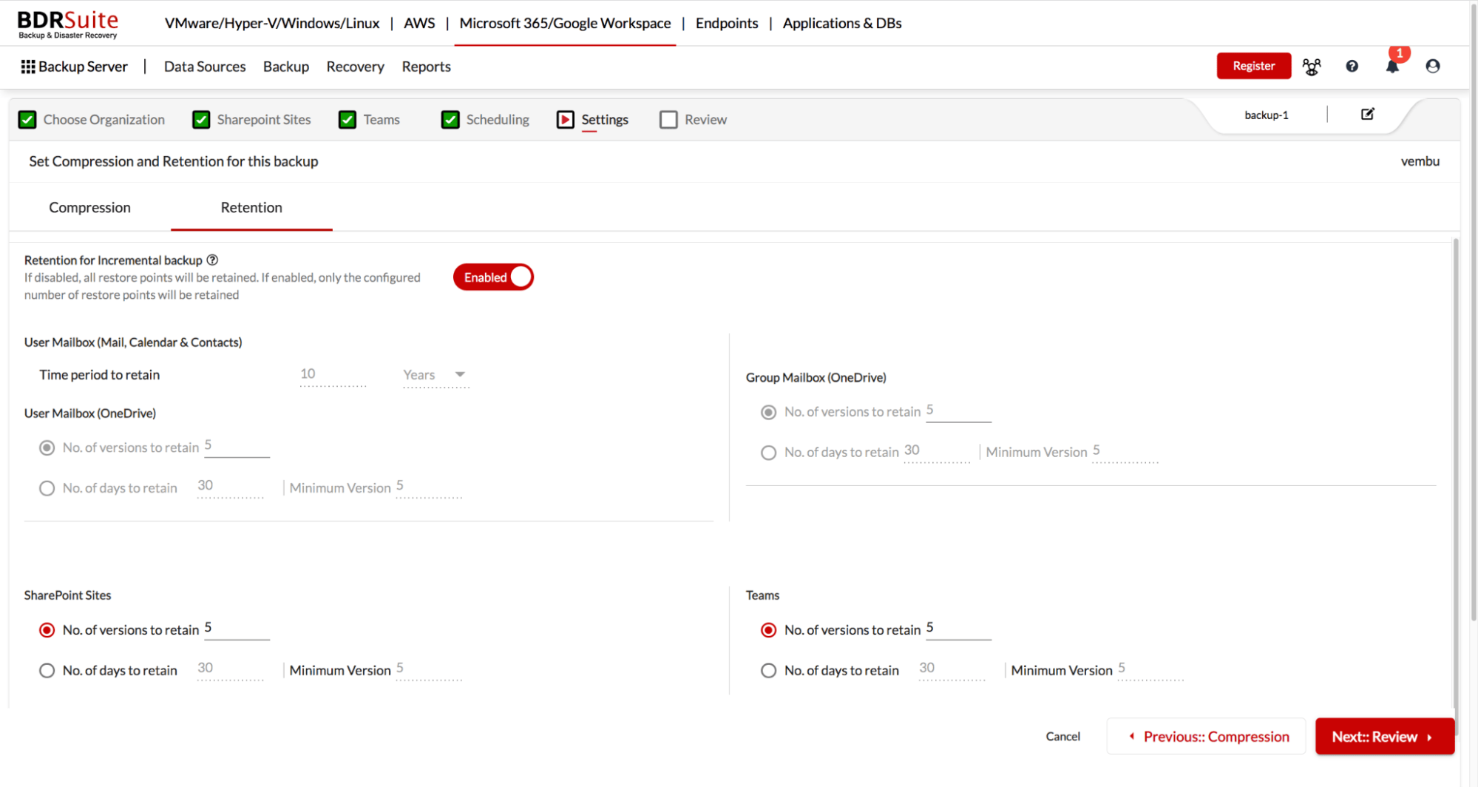Go to Endpoints section
The image size is (1478, 787).
[727, 23]
